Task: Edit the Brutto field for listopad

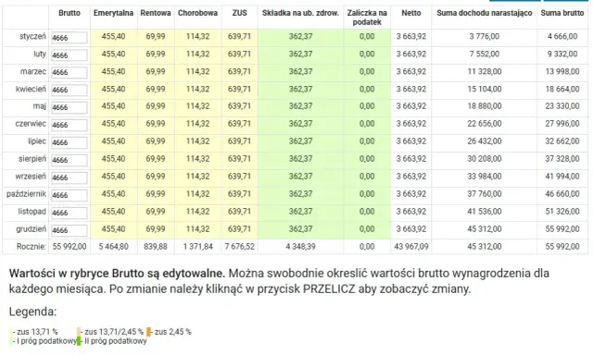Action: point(69,213)
